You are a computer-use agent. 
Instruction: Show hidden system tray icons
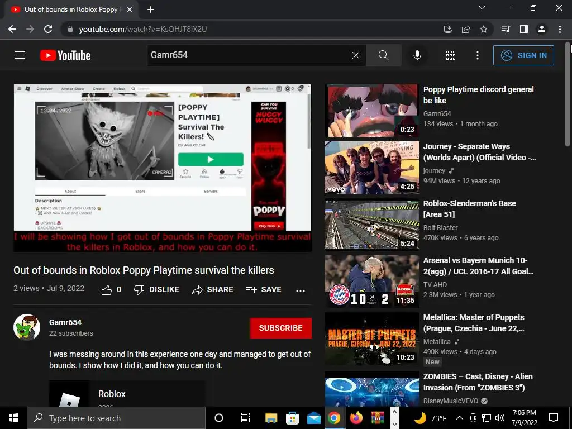pyautogui.click(x=460, y=418)
